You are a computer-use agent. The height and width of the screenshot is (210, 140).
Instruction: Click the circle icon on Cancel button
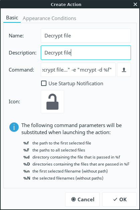(x=74, y=199)
